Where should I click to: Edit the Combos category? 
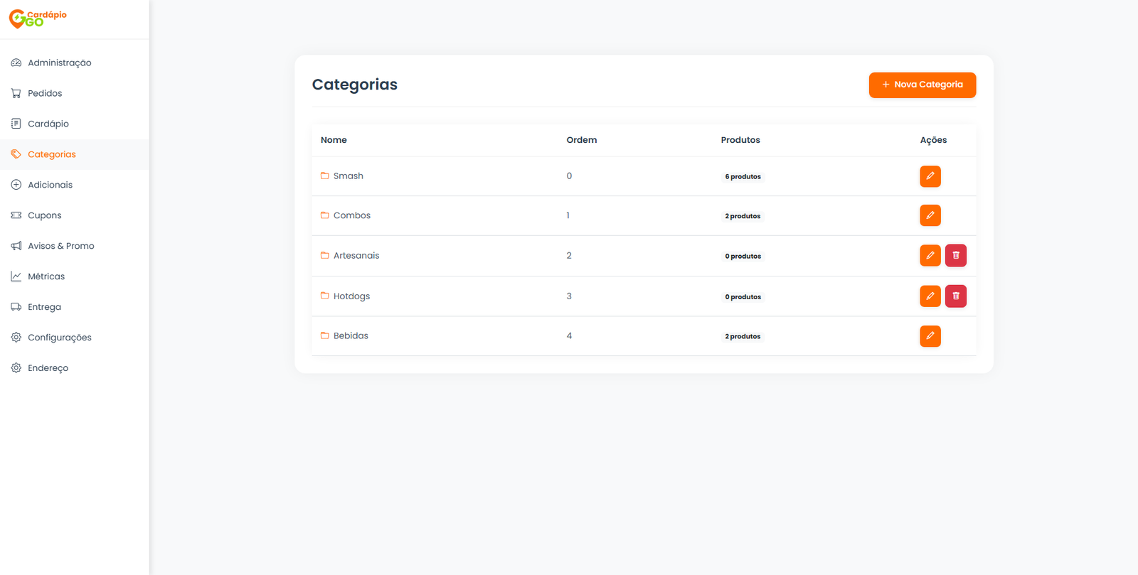pos(930,215)
